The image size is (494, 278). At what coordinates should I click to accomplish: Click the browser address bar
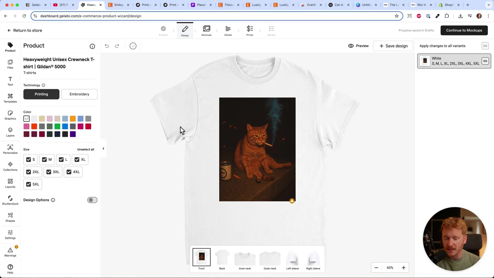[216, 16]
